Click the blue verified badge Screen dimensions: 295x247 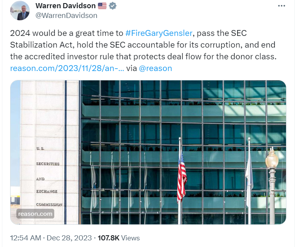(x=113, y=6)
